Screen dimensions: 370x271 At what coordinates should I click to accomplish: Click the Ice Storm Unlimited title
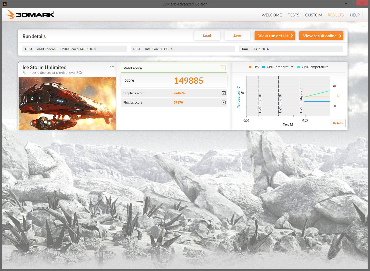44,67
